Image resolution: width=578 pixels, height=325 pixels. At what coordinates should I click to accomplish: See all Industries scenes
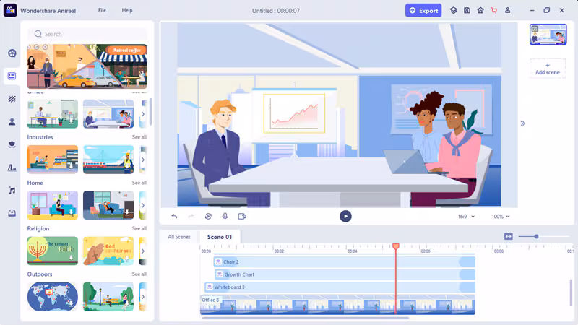click(x=139, y=137)
